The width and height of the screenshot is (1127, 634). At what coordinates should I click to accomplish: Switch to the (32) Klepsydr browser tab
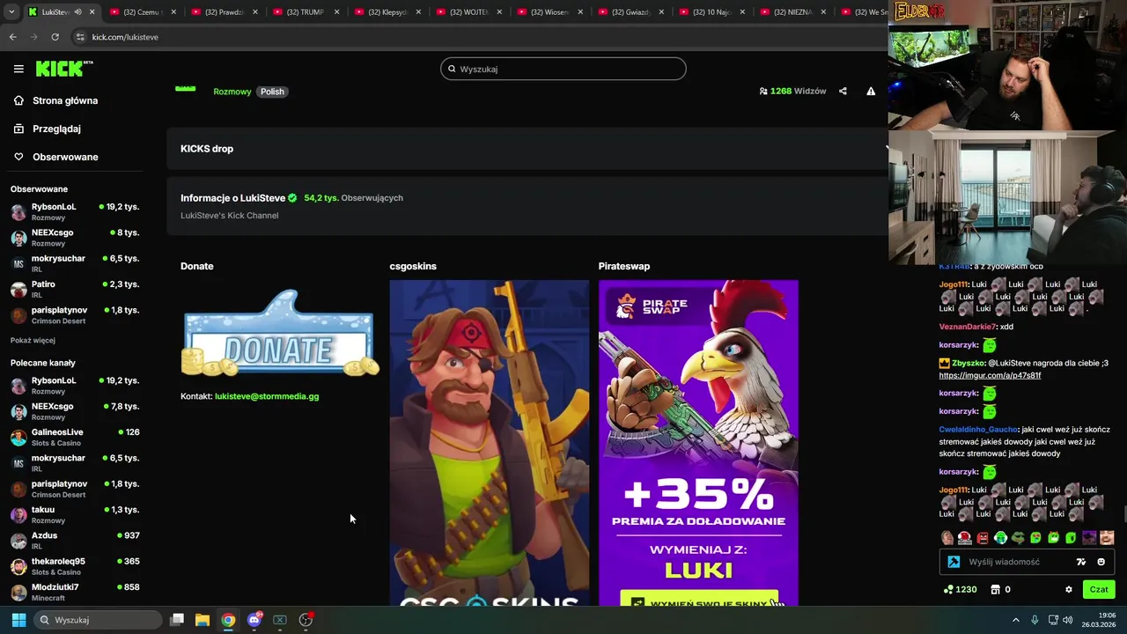point(387,12)
